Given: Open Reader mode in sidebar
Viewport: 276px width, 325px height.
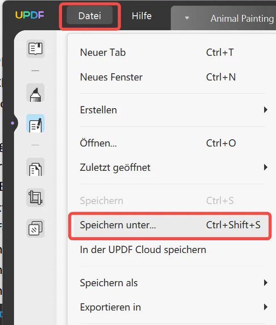Looking at the screenshot, I should tap(36, 49).
